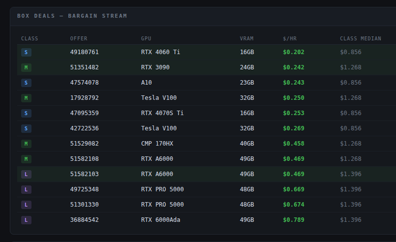This screenshot has width=396, height=242.
Task: Click the M class badge for offer 17928792
Action: coord(26,98)
